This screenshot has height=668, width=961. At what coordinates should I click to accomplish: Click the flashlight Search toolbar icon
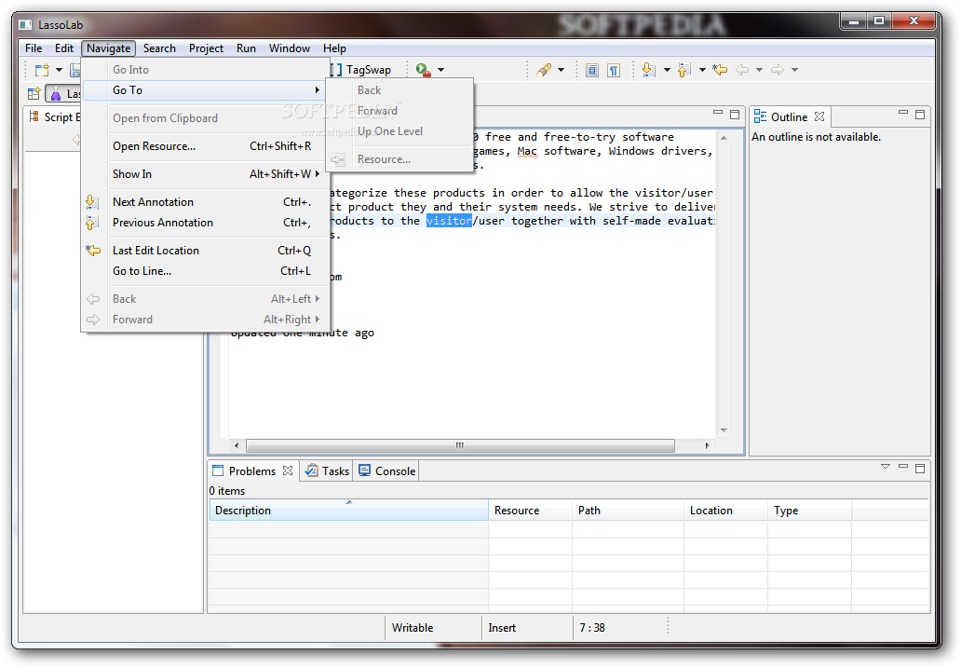click(544, 70)
